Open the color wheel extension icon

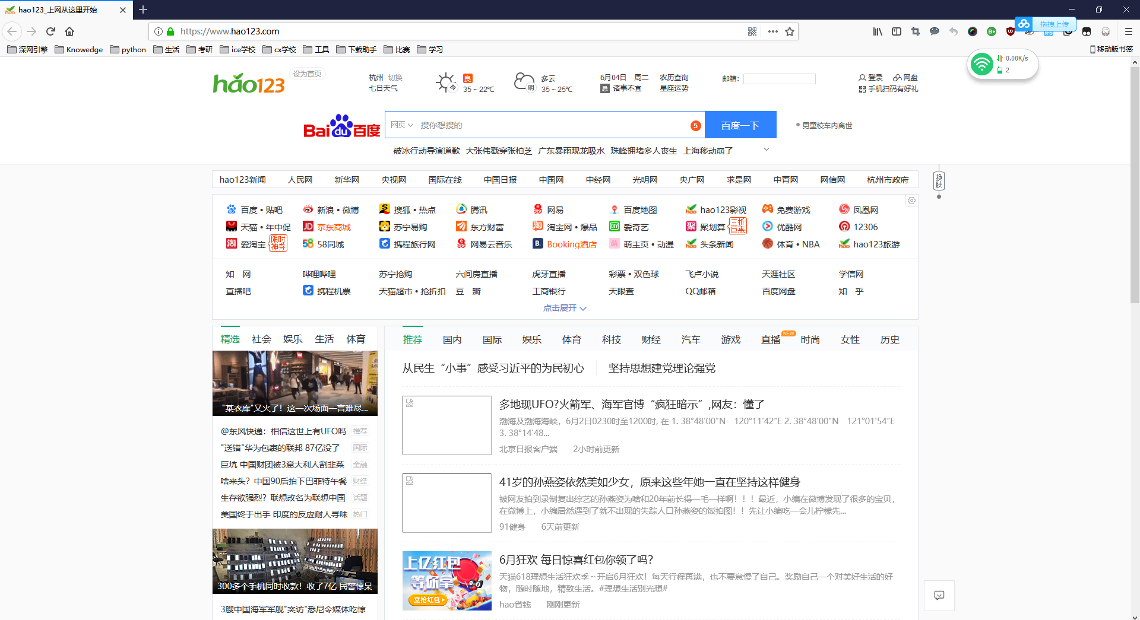tap(973, 31)
